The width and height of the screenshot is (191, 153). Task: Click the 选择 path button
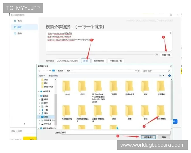[x=86, y=61]
